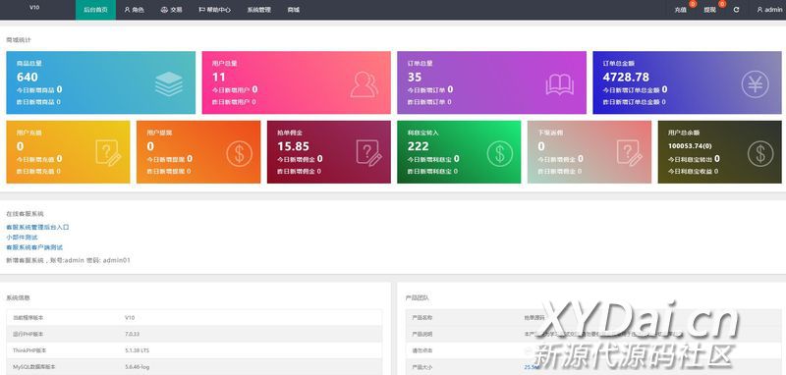The height and width of the screenshot is (375, 786).
Task: Click the question note icon on 用户充值 card
Action: 108,153
